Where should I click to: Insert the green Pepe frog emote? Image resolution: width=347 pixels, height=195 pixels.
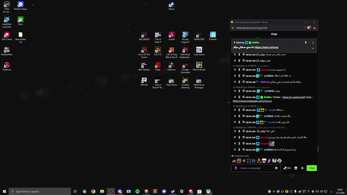tap(254, 161)
